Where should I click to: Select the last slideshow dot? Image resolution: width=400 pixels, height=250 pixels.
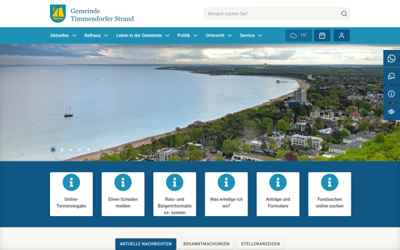pos(89,150)
